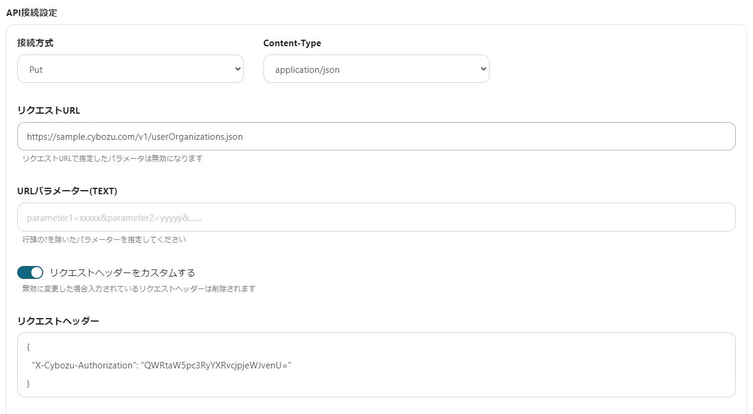
Task: Click the hint 無効に変更した場合入力されているリクエストヘッダーは削除されます
Action: [x=139, y=289]
